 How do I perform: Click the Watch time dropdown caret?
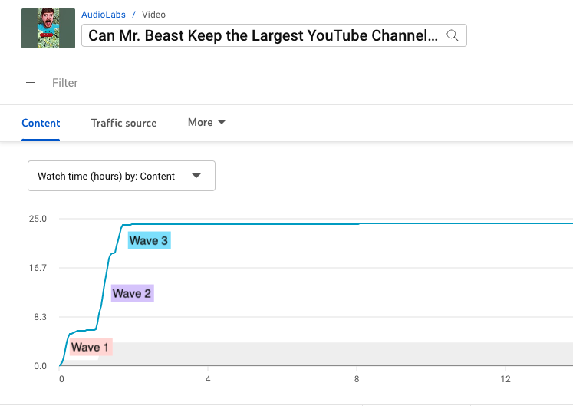coord(196,176)
